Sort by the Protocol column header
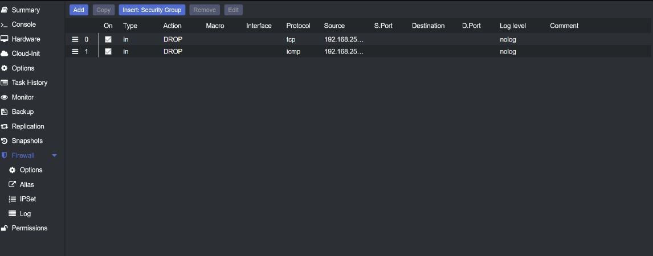 click(298, 26)
